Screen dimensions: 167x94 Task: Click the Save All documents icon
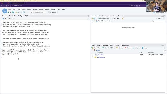tap(24, 13)
